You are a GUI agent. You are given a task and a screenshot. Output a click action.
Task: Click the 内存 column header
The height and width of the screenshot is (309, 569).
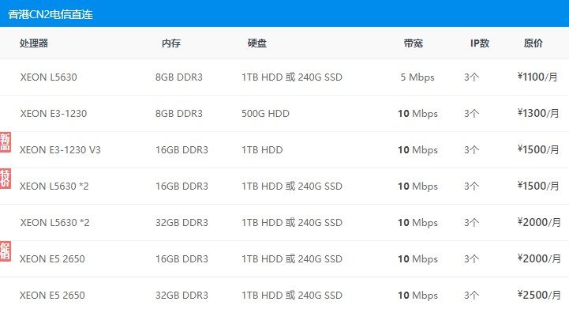tap(171, 43)
